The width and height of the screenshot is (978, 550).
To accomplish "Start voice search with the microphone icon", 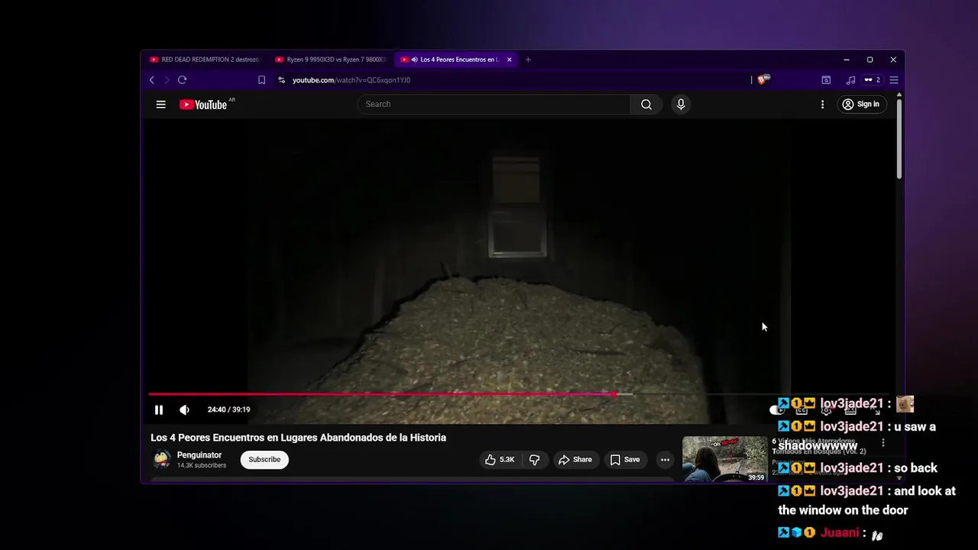I will pyautogui.click(x=681, y=105).
